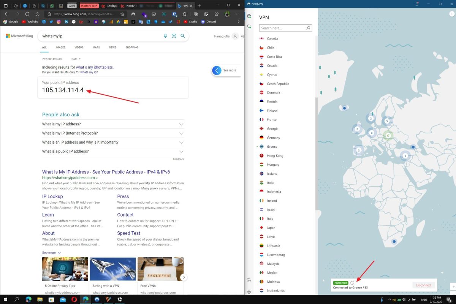The image size is (456, 304).
Task: Click the magnifier icon in the Bing search bar
Action: coord(183,36)
